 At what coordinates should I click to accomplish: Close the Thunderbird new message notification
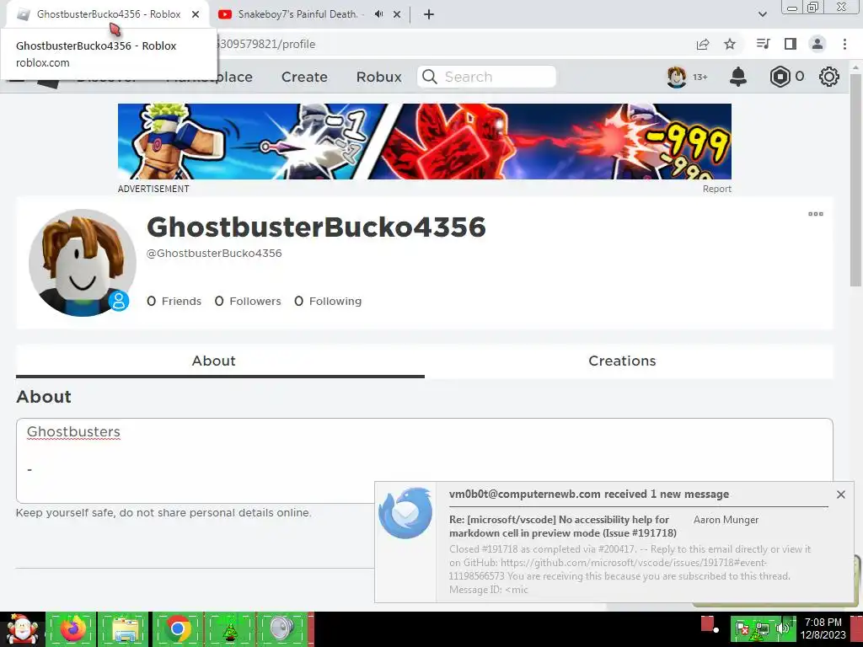pyautogui.click(x=840, y=495)
